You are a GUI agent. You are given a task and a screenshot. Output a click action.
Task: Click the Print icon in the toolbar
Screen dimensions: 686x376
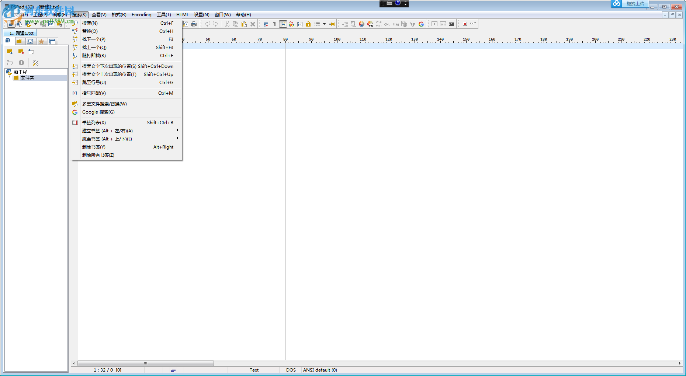click(x=194, y=24)
